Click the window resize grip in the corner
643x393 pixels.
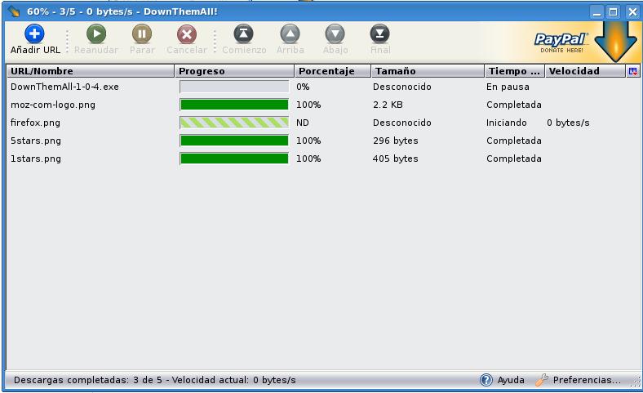coord(636,382)
